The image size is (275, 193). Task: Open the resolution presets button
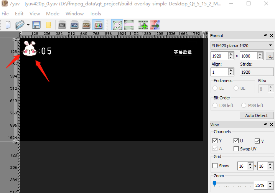270,56
